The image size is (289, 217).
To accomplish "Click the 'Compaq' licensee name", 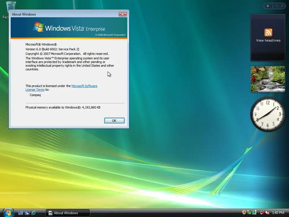I will (x=35, y=95).
